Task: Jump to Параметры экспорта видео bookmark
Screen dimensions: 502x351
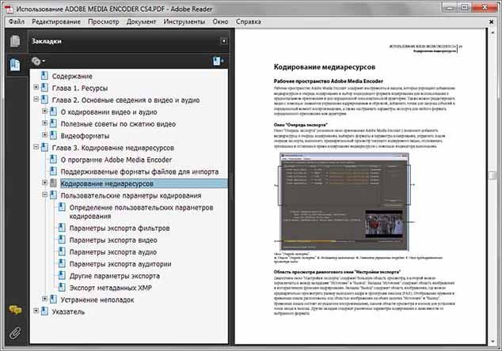Action: click(113, 240)
